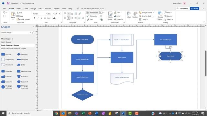207x116 pixels.
Task: Click the Group button
Action: pos(143,19)
